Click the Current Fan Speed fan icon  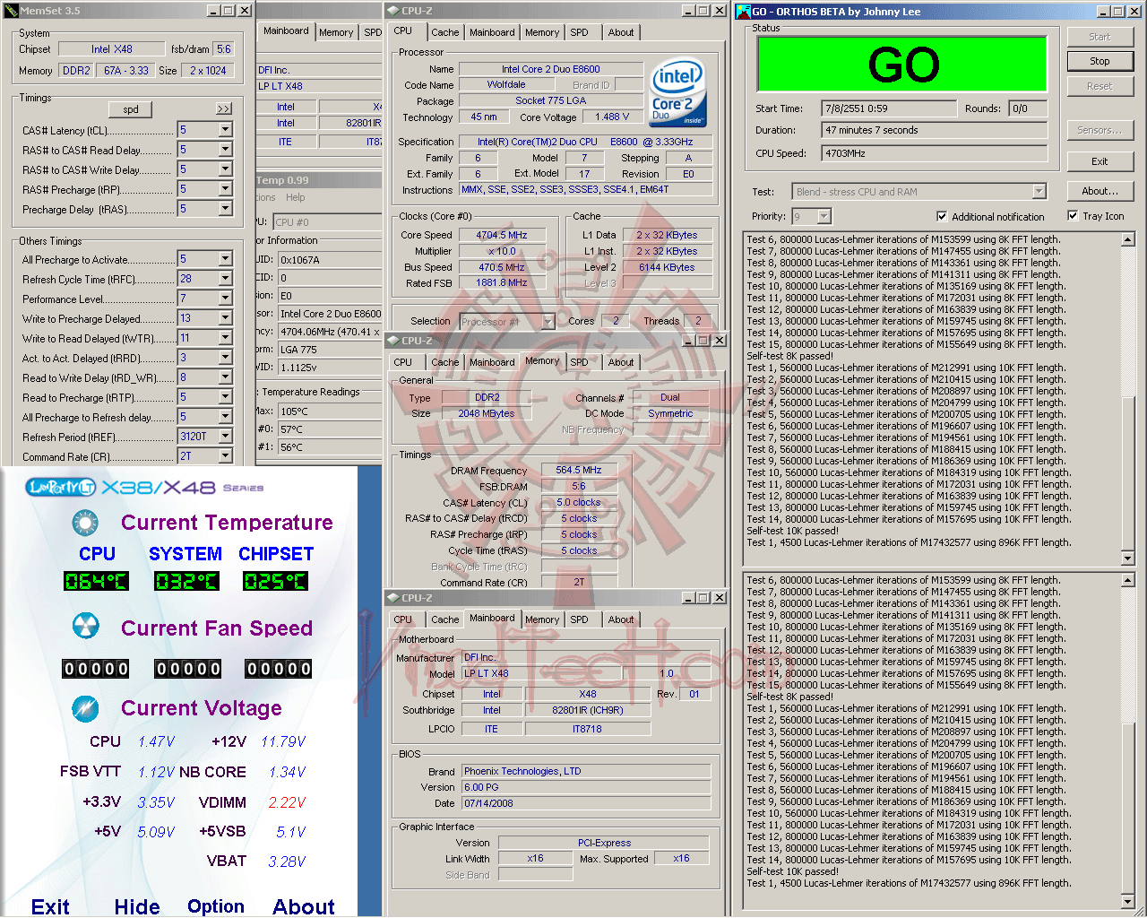(85, 626)
